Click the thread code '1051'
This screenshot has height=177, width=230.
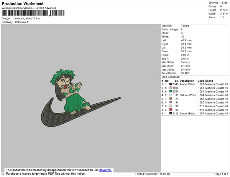(201, 92)
